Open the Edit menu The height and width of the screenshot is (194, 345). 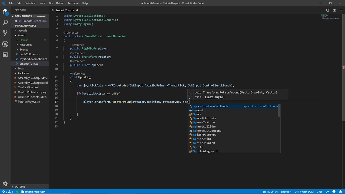pyautogui.click(x=19, y=3)
